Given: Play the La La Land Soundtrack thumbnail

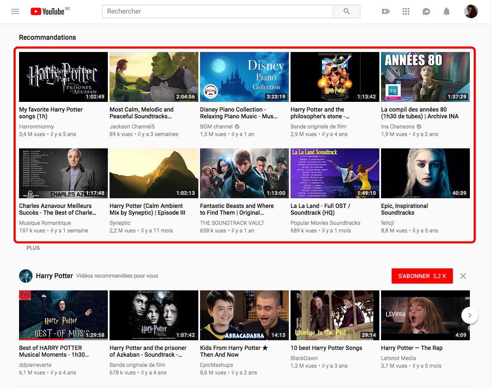Looking at the screenshot, I should [x=335, y=173].
